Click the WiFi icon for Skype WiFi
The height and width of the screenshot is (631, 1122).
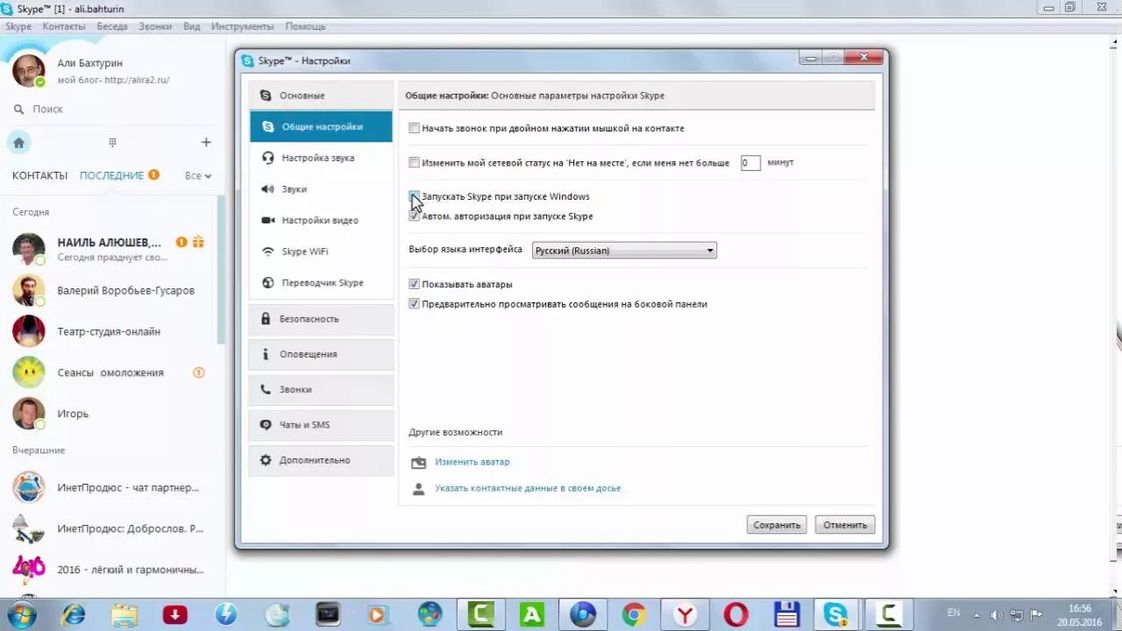click(x=267, y=252)
